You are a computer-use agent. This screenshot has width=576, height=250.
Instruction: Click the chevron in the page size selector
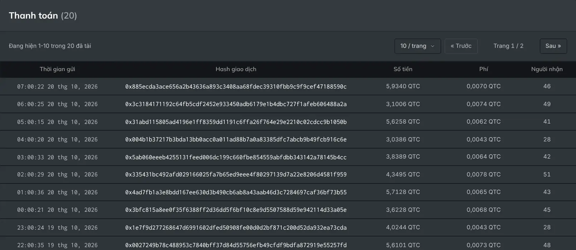(x=433, y=46)
